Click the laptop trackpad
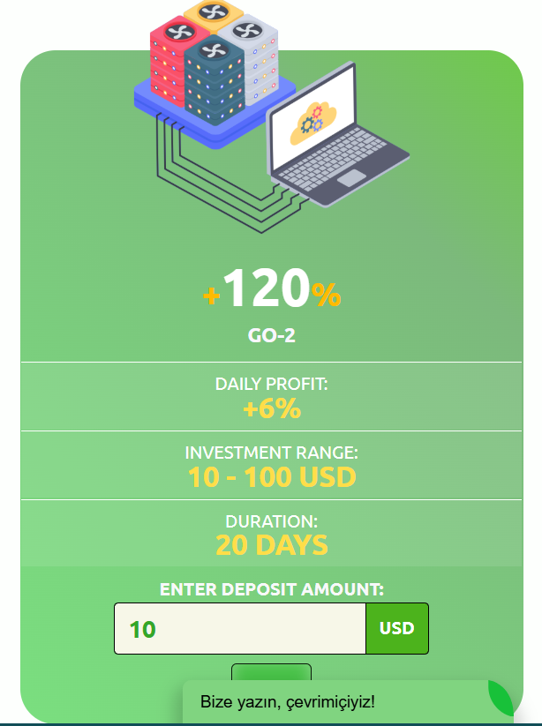The height and width of the screenshot is (726, 542). 350,179
